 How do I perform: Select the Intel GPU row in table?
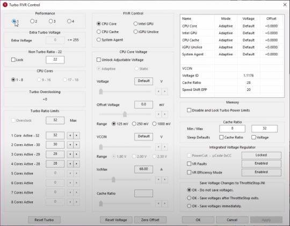click(x=232, y=33)
